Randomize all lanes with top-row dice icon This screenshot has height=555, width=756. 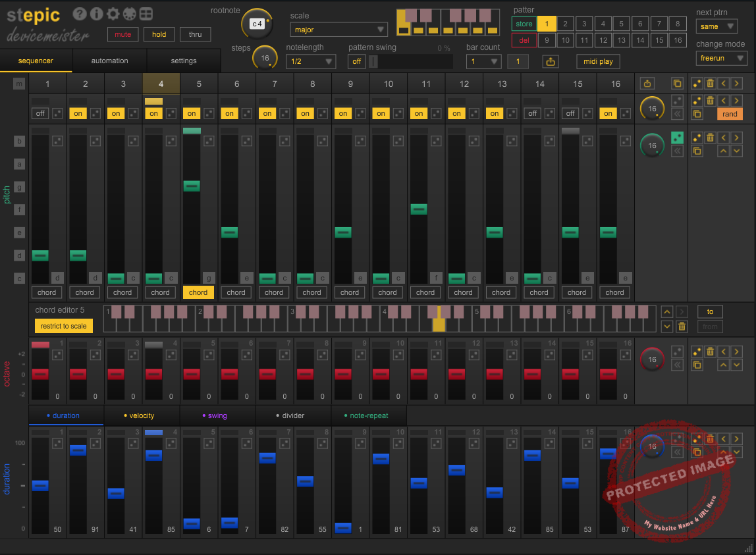(697, 84)
